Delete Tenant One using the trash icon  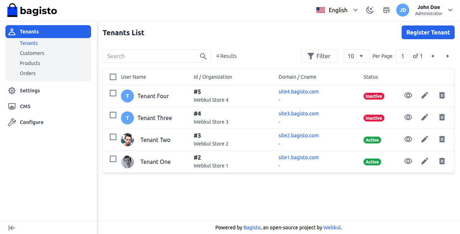pos(442,161)
